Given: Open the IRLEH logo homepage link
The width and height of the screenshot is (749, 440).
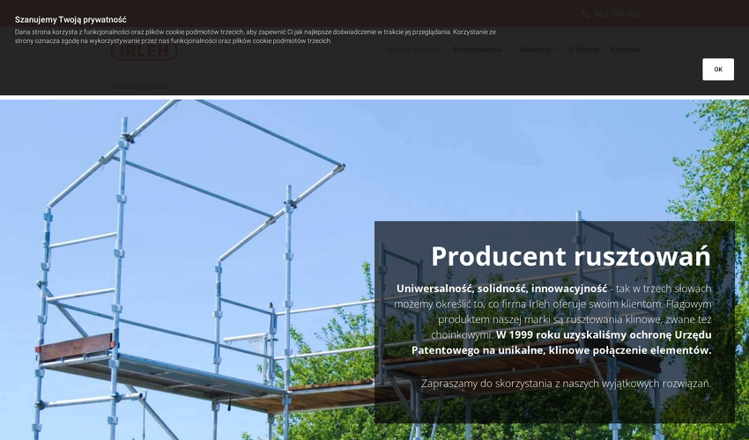Looking at the screenshot, I should click(x=145, y=49).
